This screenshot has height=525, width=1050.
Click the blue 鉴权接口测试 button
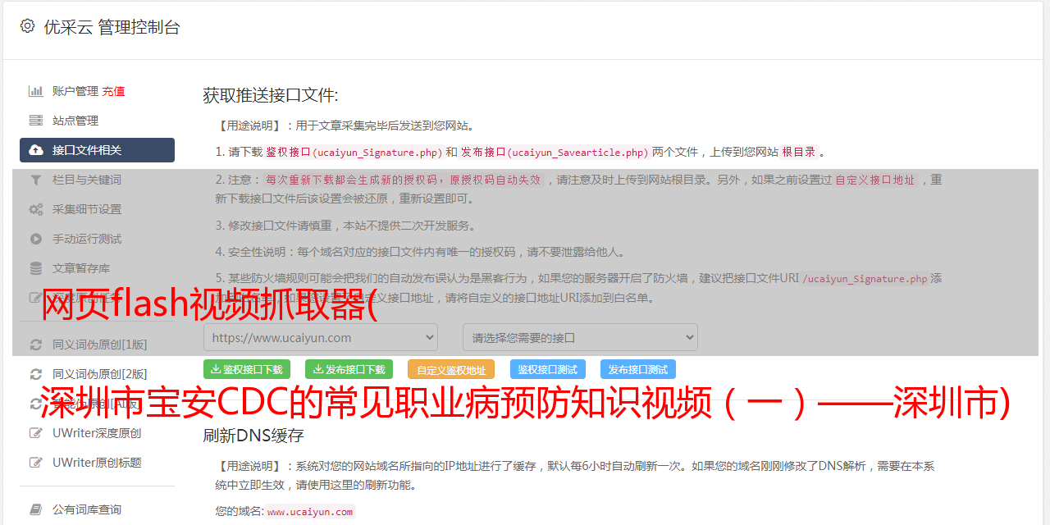548,369
